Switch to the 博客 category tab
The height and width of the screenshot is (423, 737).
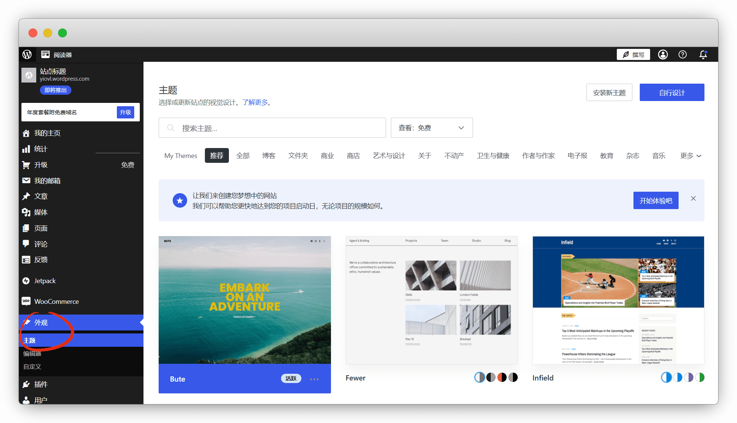click(269, 156)
